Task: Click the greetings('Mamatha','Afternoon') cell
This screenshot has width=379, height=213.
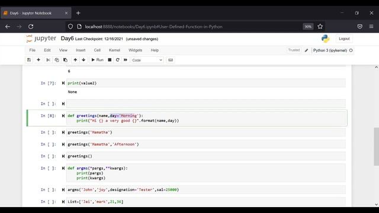Action: (x=206, y=144)
